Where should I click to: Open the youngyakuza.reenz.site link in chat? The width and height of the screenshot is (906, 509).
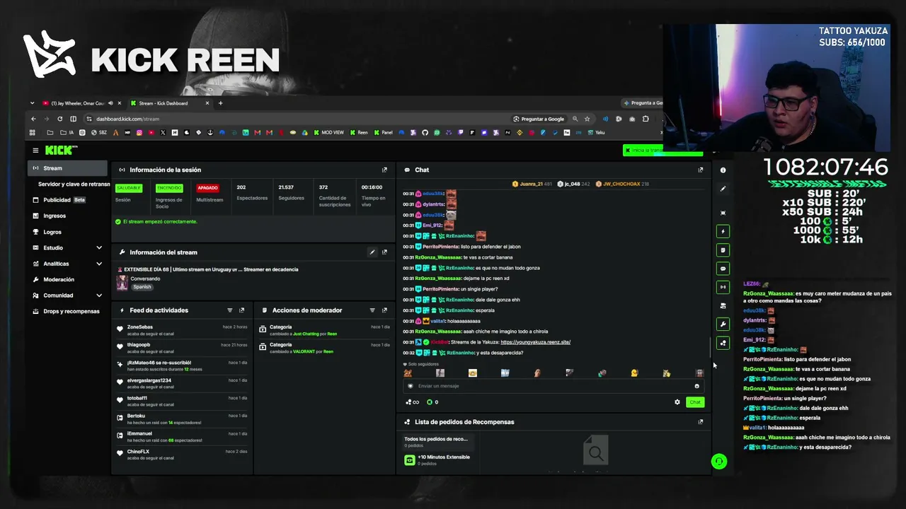535,342
